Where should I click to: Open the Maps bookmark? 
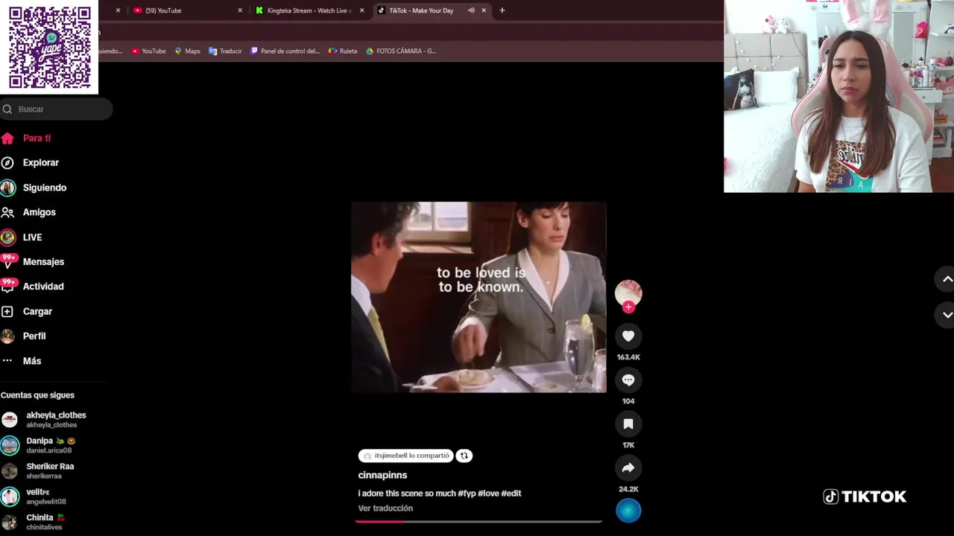[187, 51]
